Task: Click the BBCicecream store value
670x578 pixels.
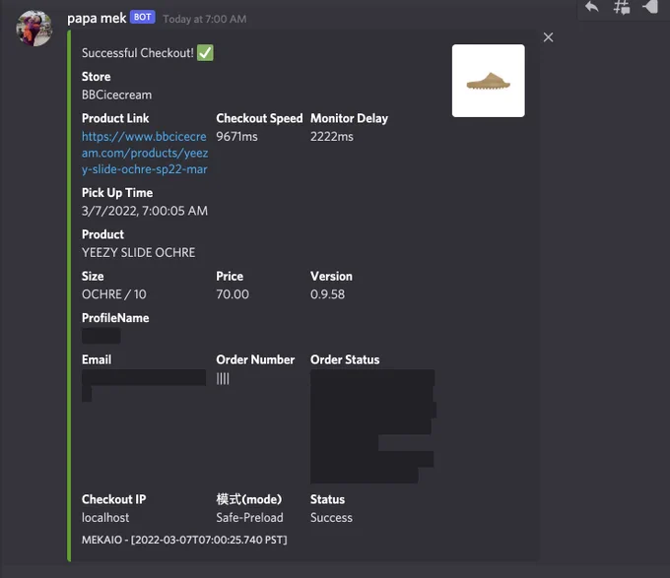Action: pyautogui.click(x=116, y=95)
